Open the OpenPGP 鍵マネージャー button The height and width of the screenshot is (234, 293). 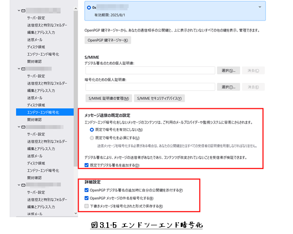click(108, 40)
